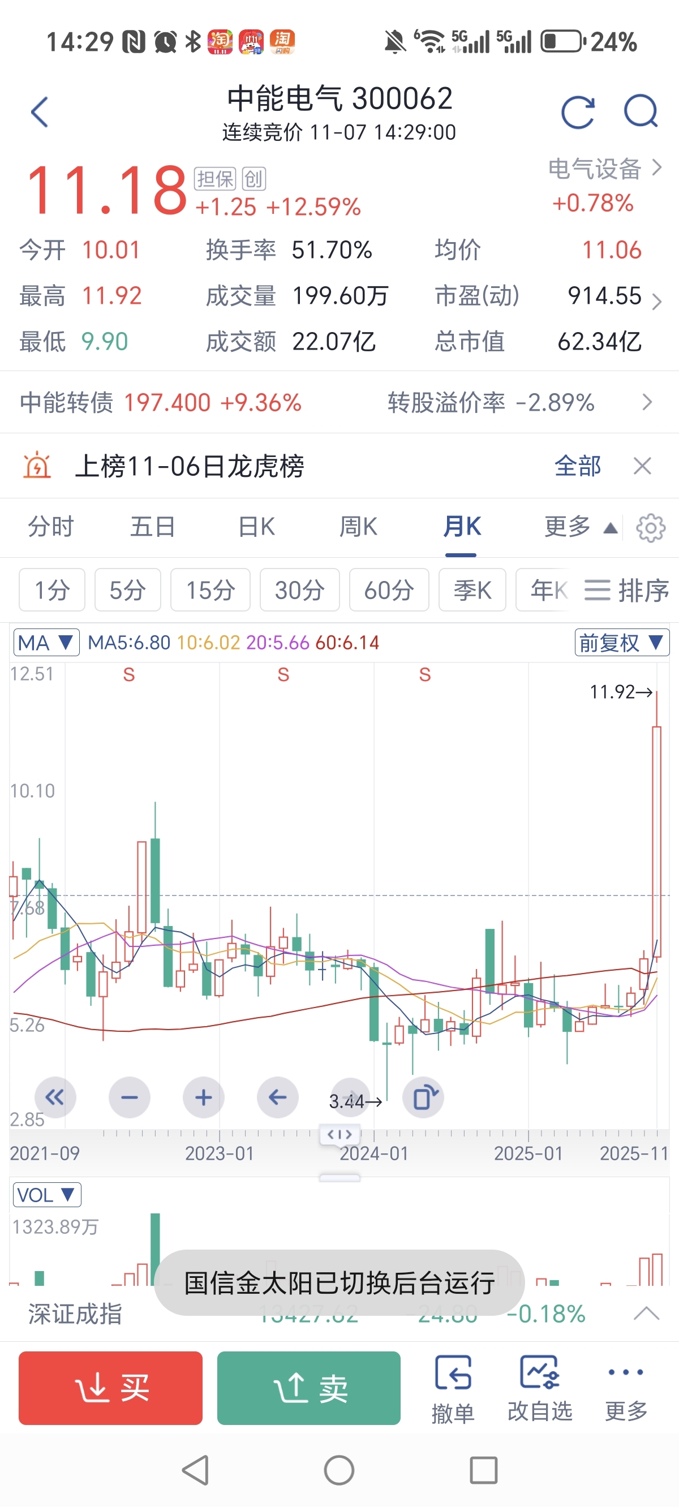Open the 排序 sort icon
Image resolution: width=679 pixels, height=1507 pixels.
tap(626, 590)
